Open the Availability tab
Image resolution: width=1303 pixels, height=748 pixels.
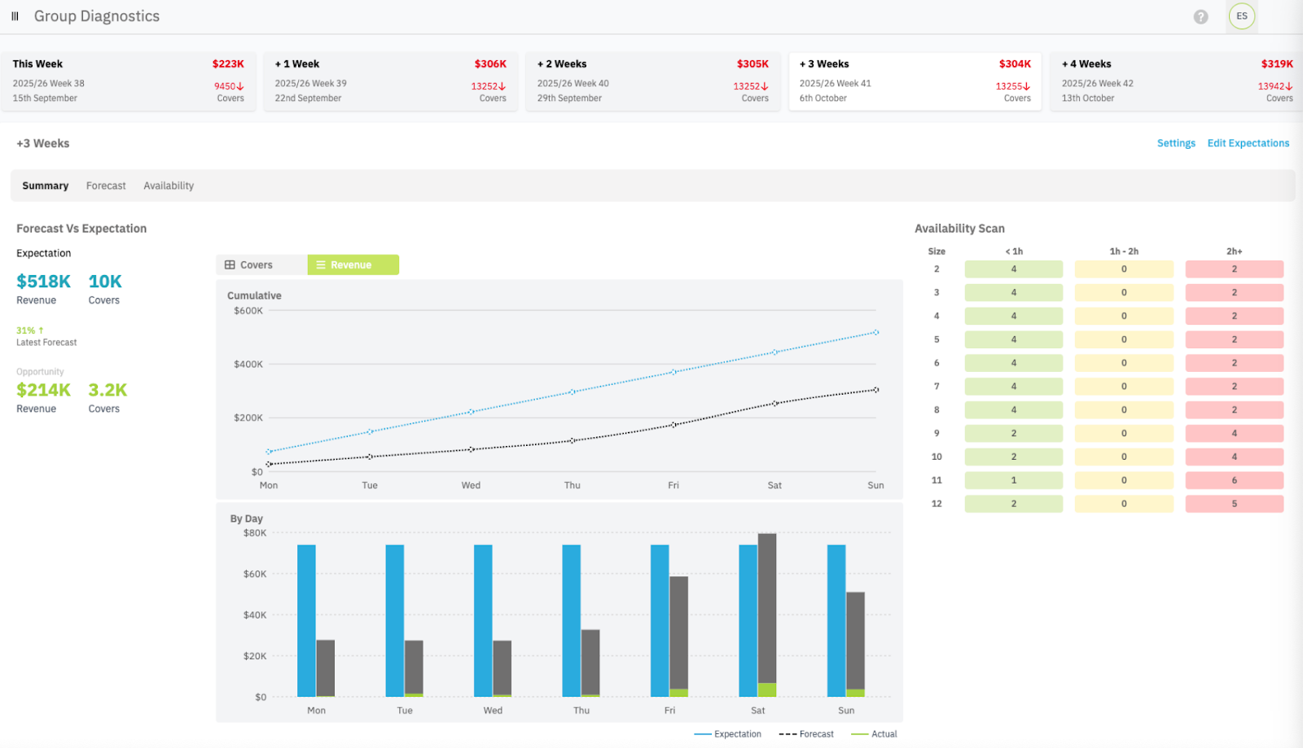169,186
